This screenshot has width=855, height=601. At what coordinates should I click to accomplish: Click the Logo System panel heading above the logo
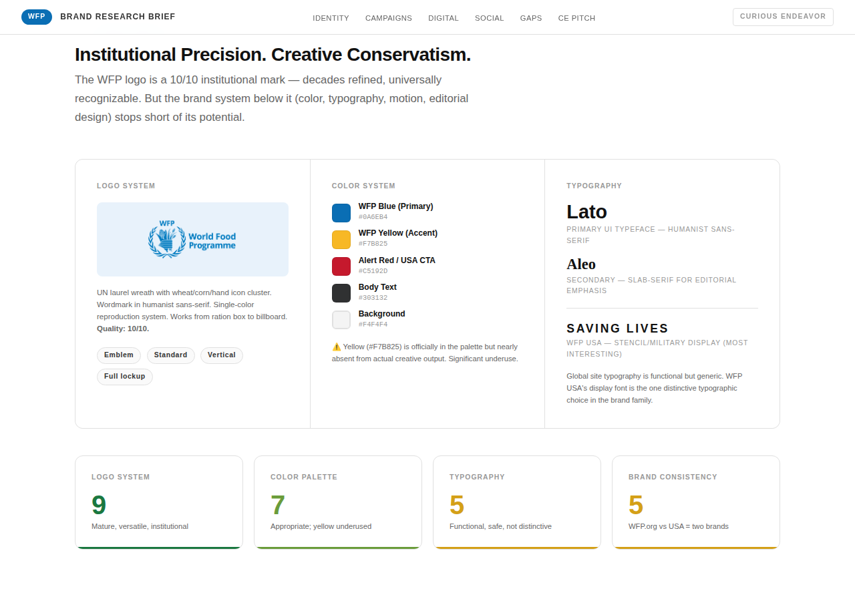coord(126,186)
